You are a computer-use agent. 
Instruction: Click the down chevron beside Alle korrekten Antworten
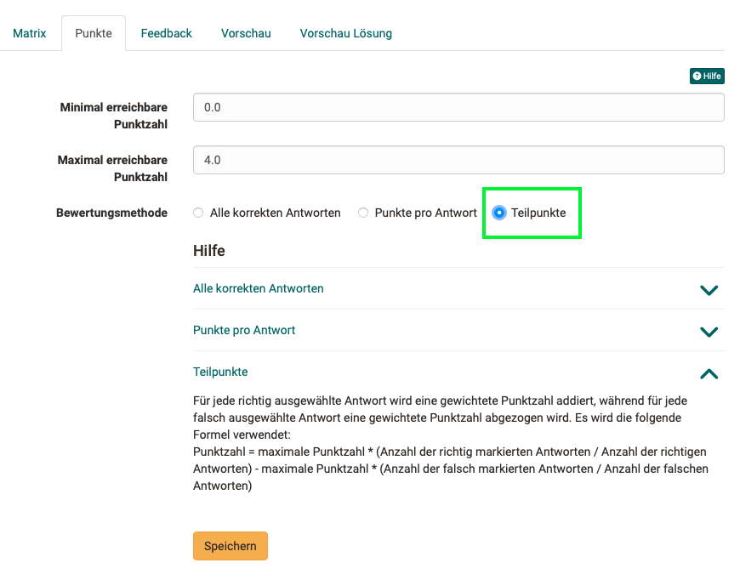point(709,290)
